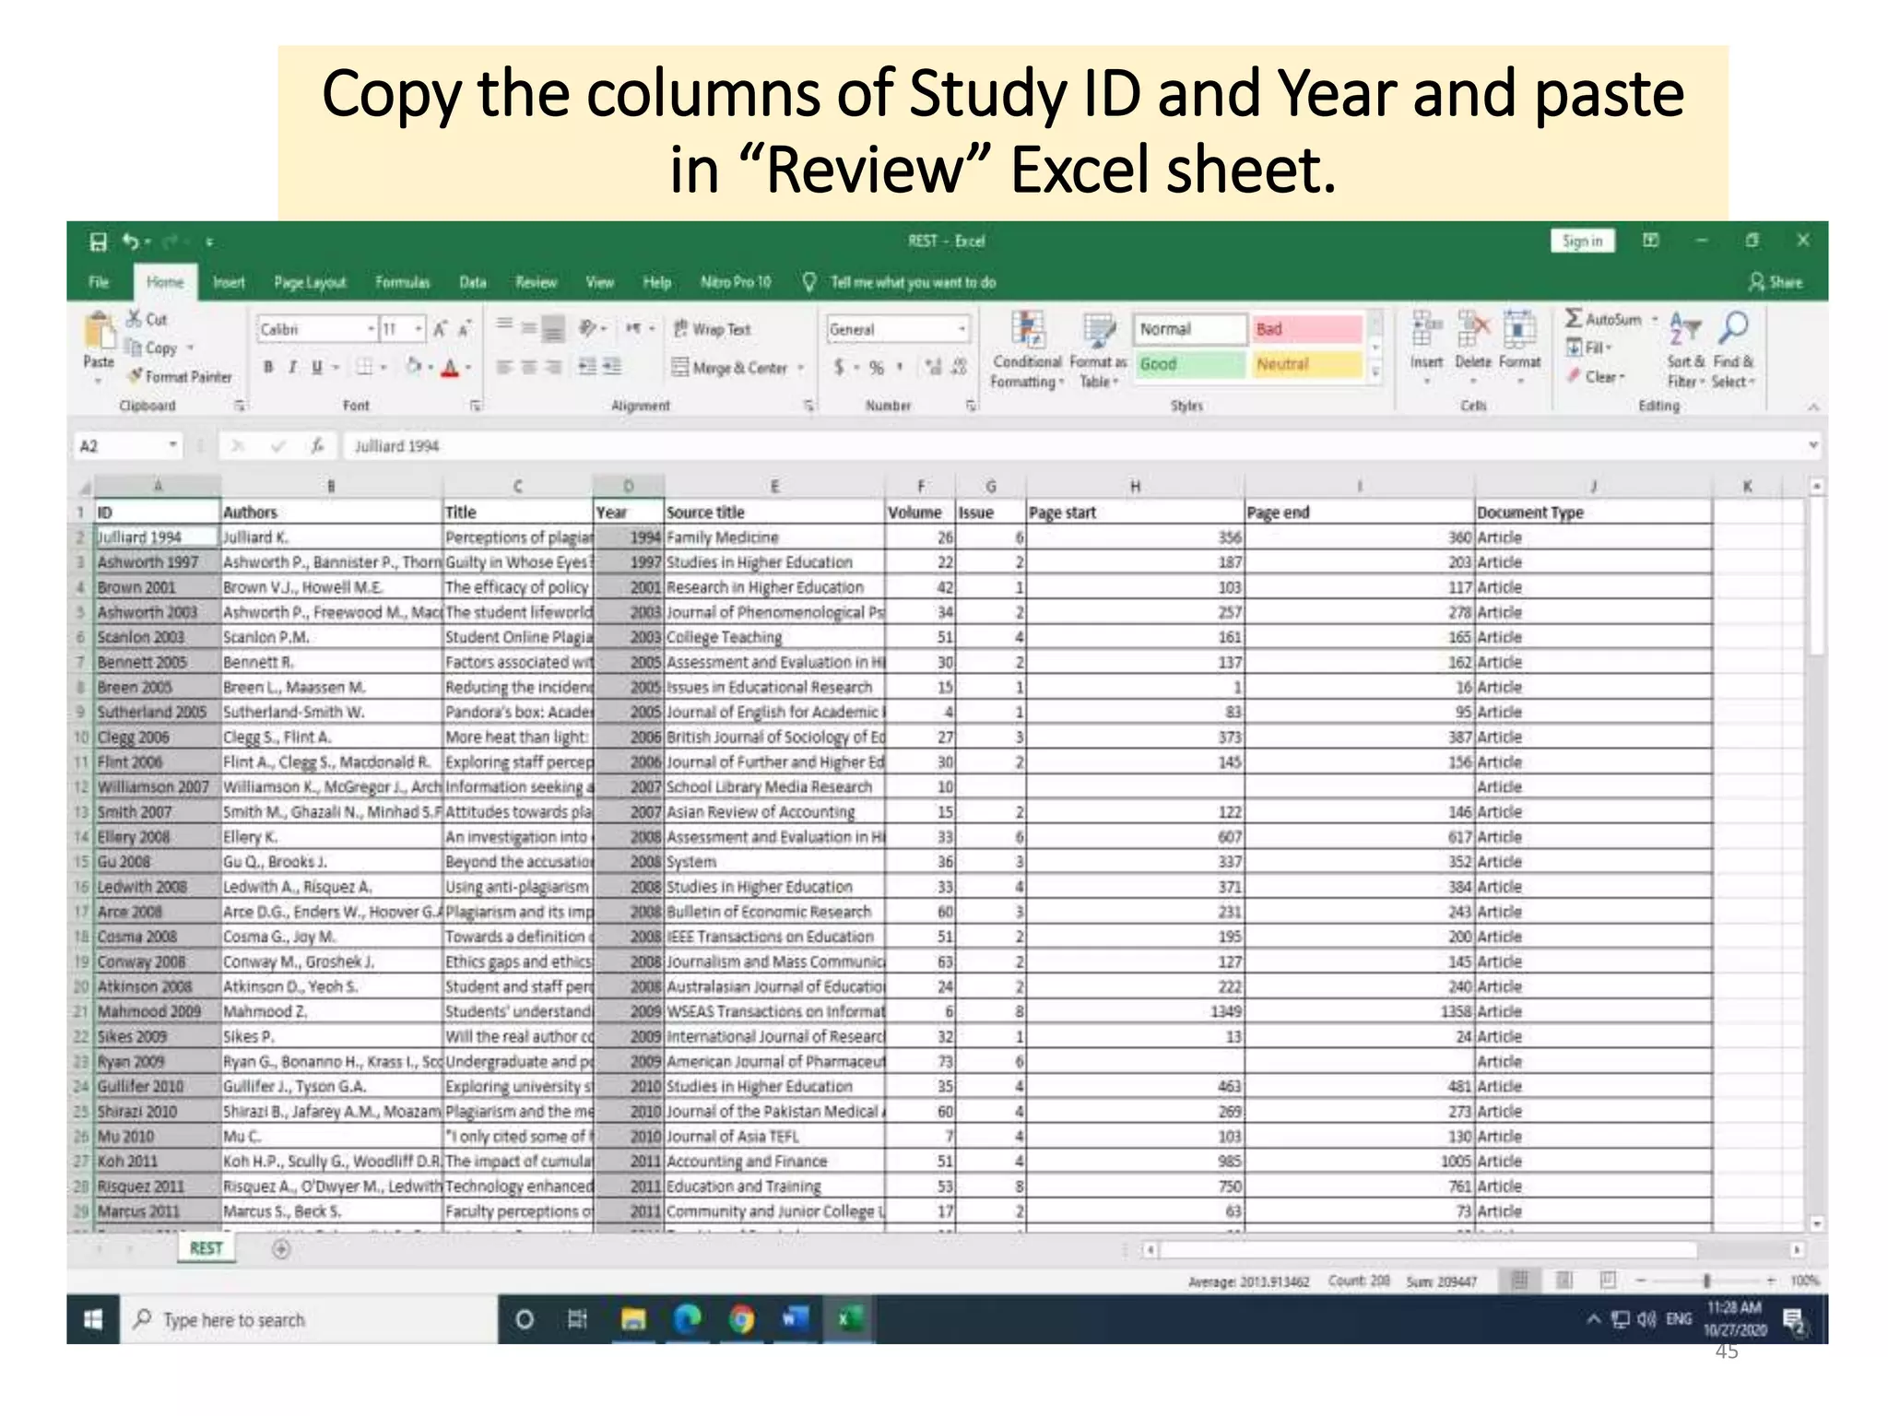This screenshot has height=1416, width=1888.
Task: Switch to the Insert tab
Action: [229, 282]
